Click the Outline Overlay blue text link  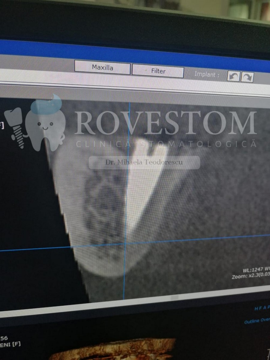pos(257,320)
